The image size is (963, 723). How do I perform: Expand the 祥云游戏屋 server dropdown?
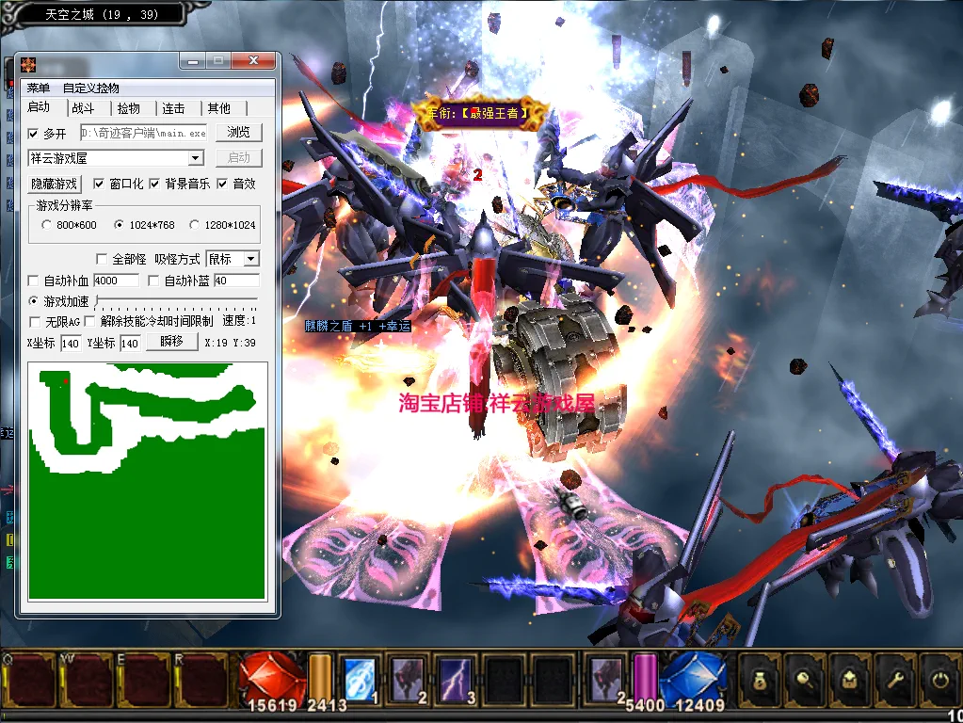[196, 158]
